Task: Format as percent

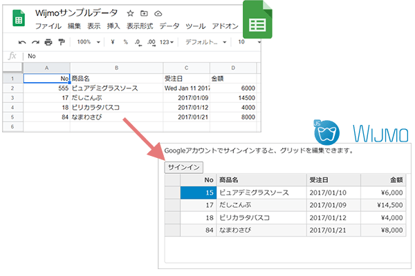Action: pos(126,41)
